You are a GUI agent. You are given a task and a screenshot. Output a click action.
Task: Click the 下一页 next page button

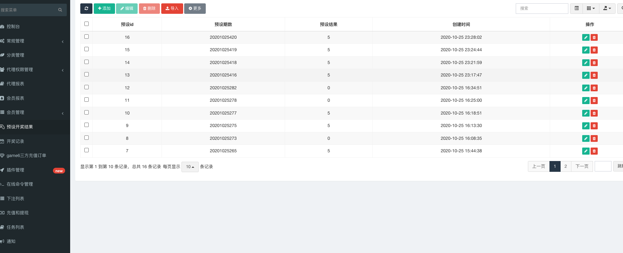pyautogui.click(x=582, y=166)
